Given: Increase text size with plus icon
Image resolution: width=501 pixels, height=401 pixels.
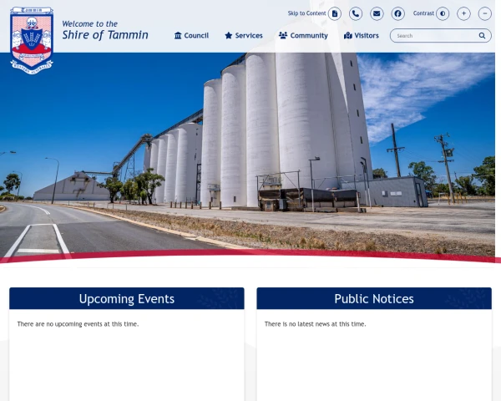Looking at the screenshot, I should point(463,13).
